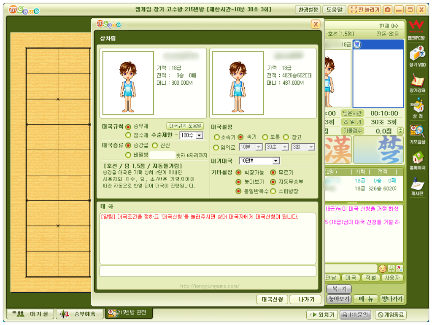432x325 pixels.
Task: Click the chat message input field
Action: [208, 271]
